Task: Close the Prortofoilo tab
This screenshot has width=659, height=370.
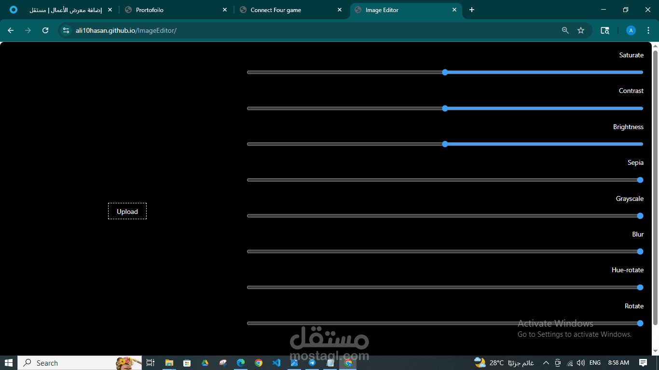Action: [x=225, y=10]
